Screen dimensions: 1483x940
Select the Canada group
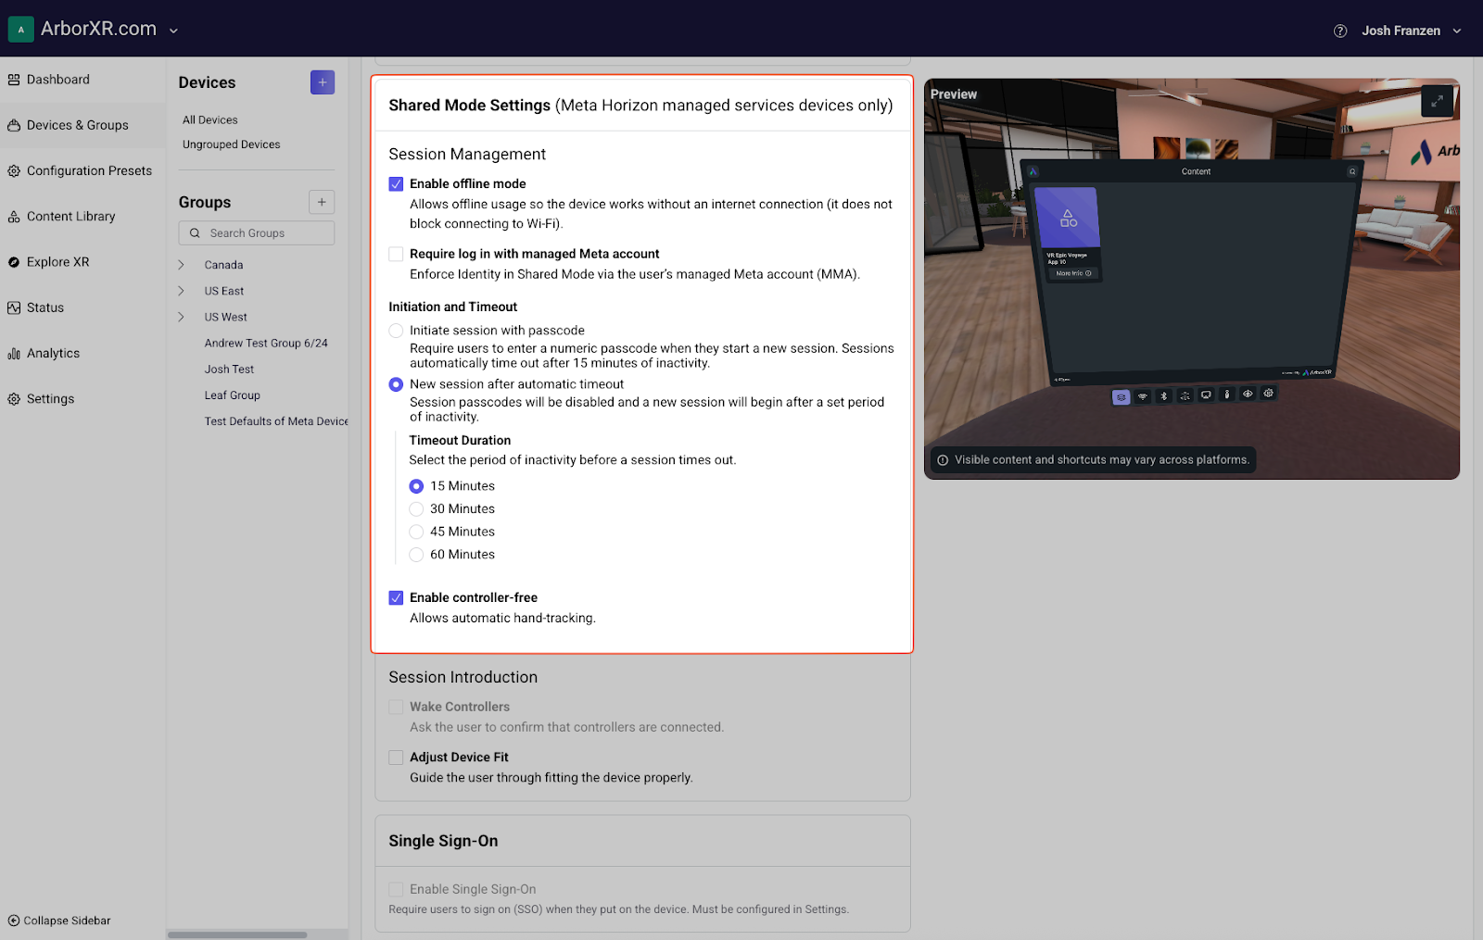pos(223,265)
